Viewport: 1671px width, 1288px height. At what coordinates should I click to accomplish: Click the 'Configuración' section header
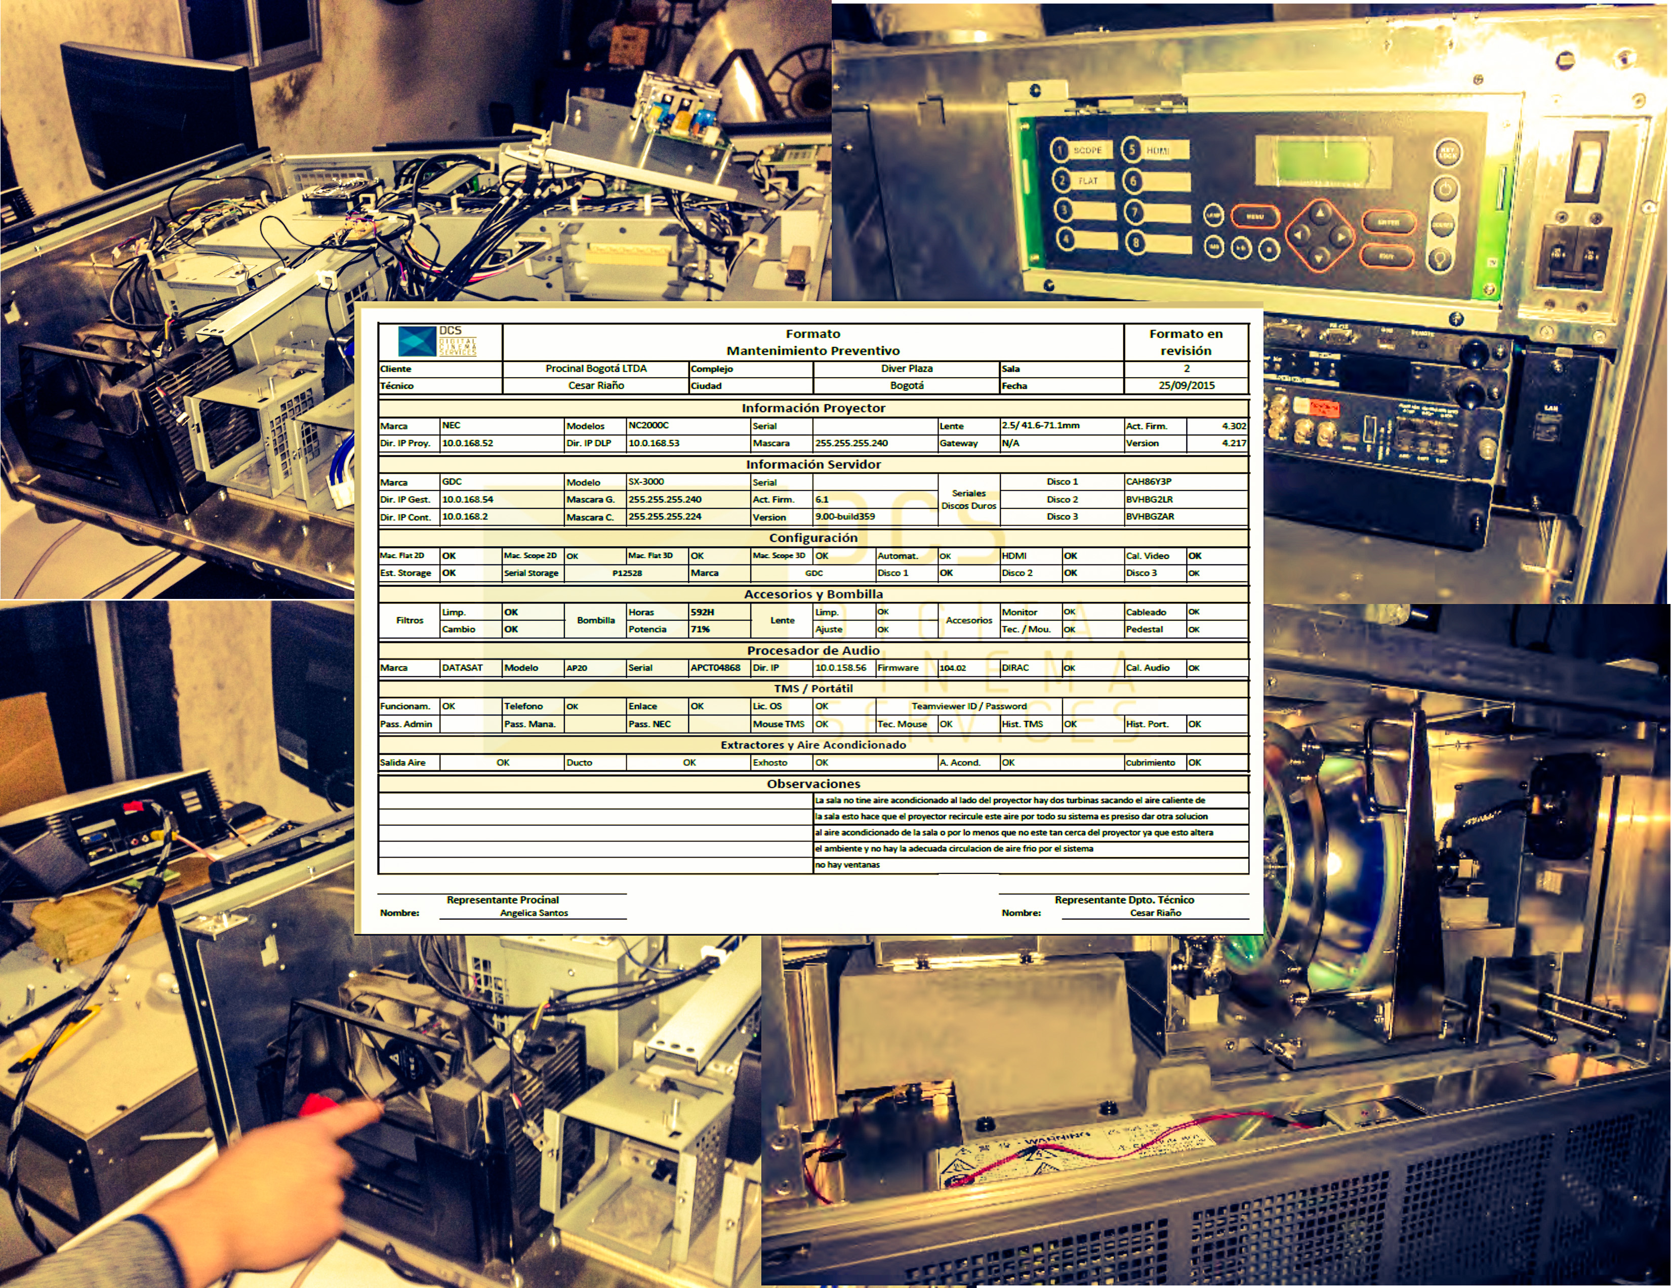pyautogui.click(x=813, y=538)
